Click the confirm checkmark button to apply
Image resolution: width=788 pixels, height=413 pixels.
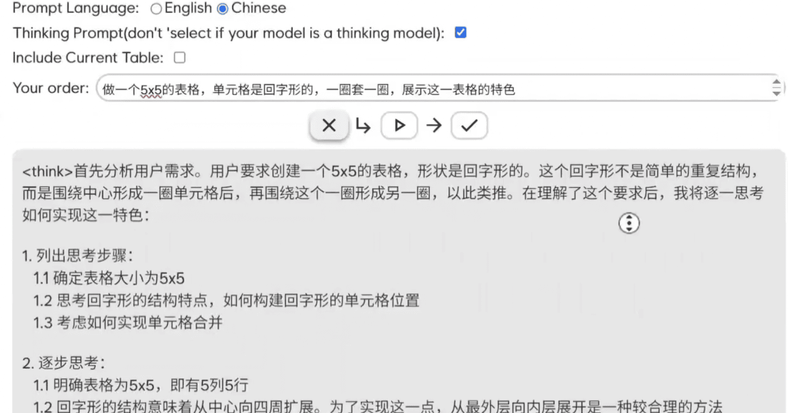469,125
